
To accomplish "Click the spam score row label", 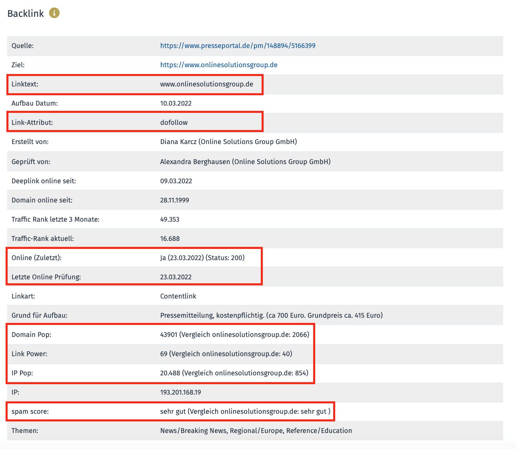I will click(x=30, y=411).
